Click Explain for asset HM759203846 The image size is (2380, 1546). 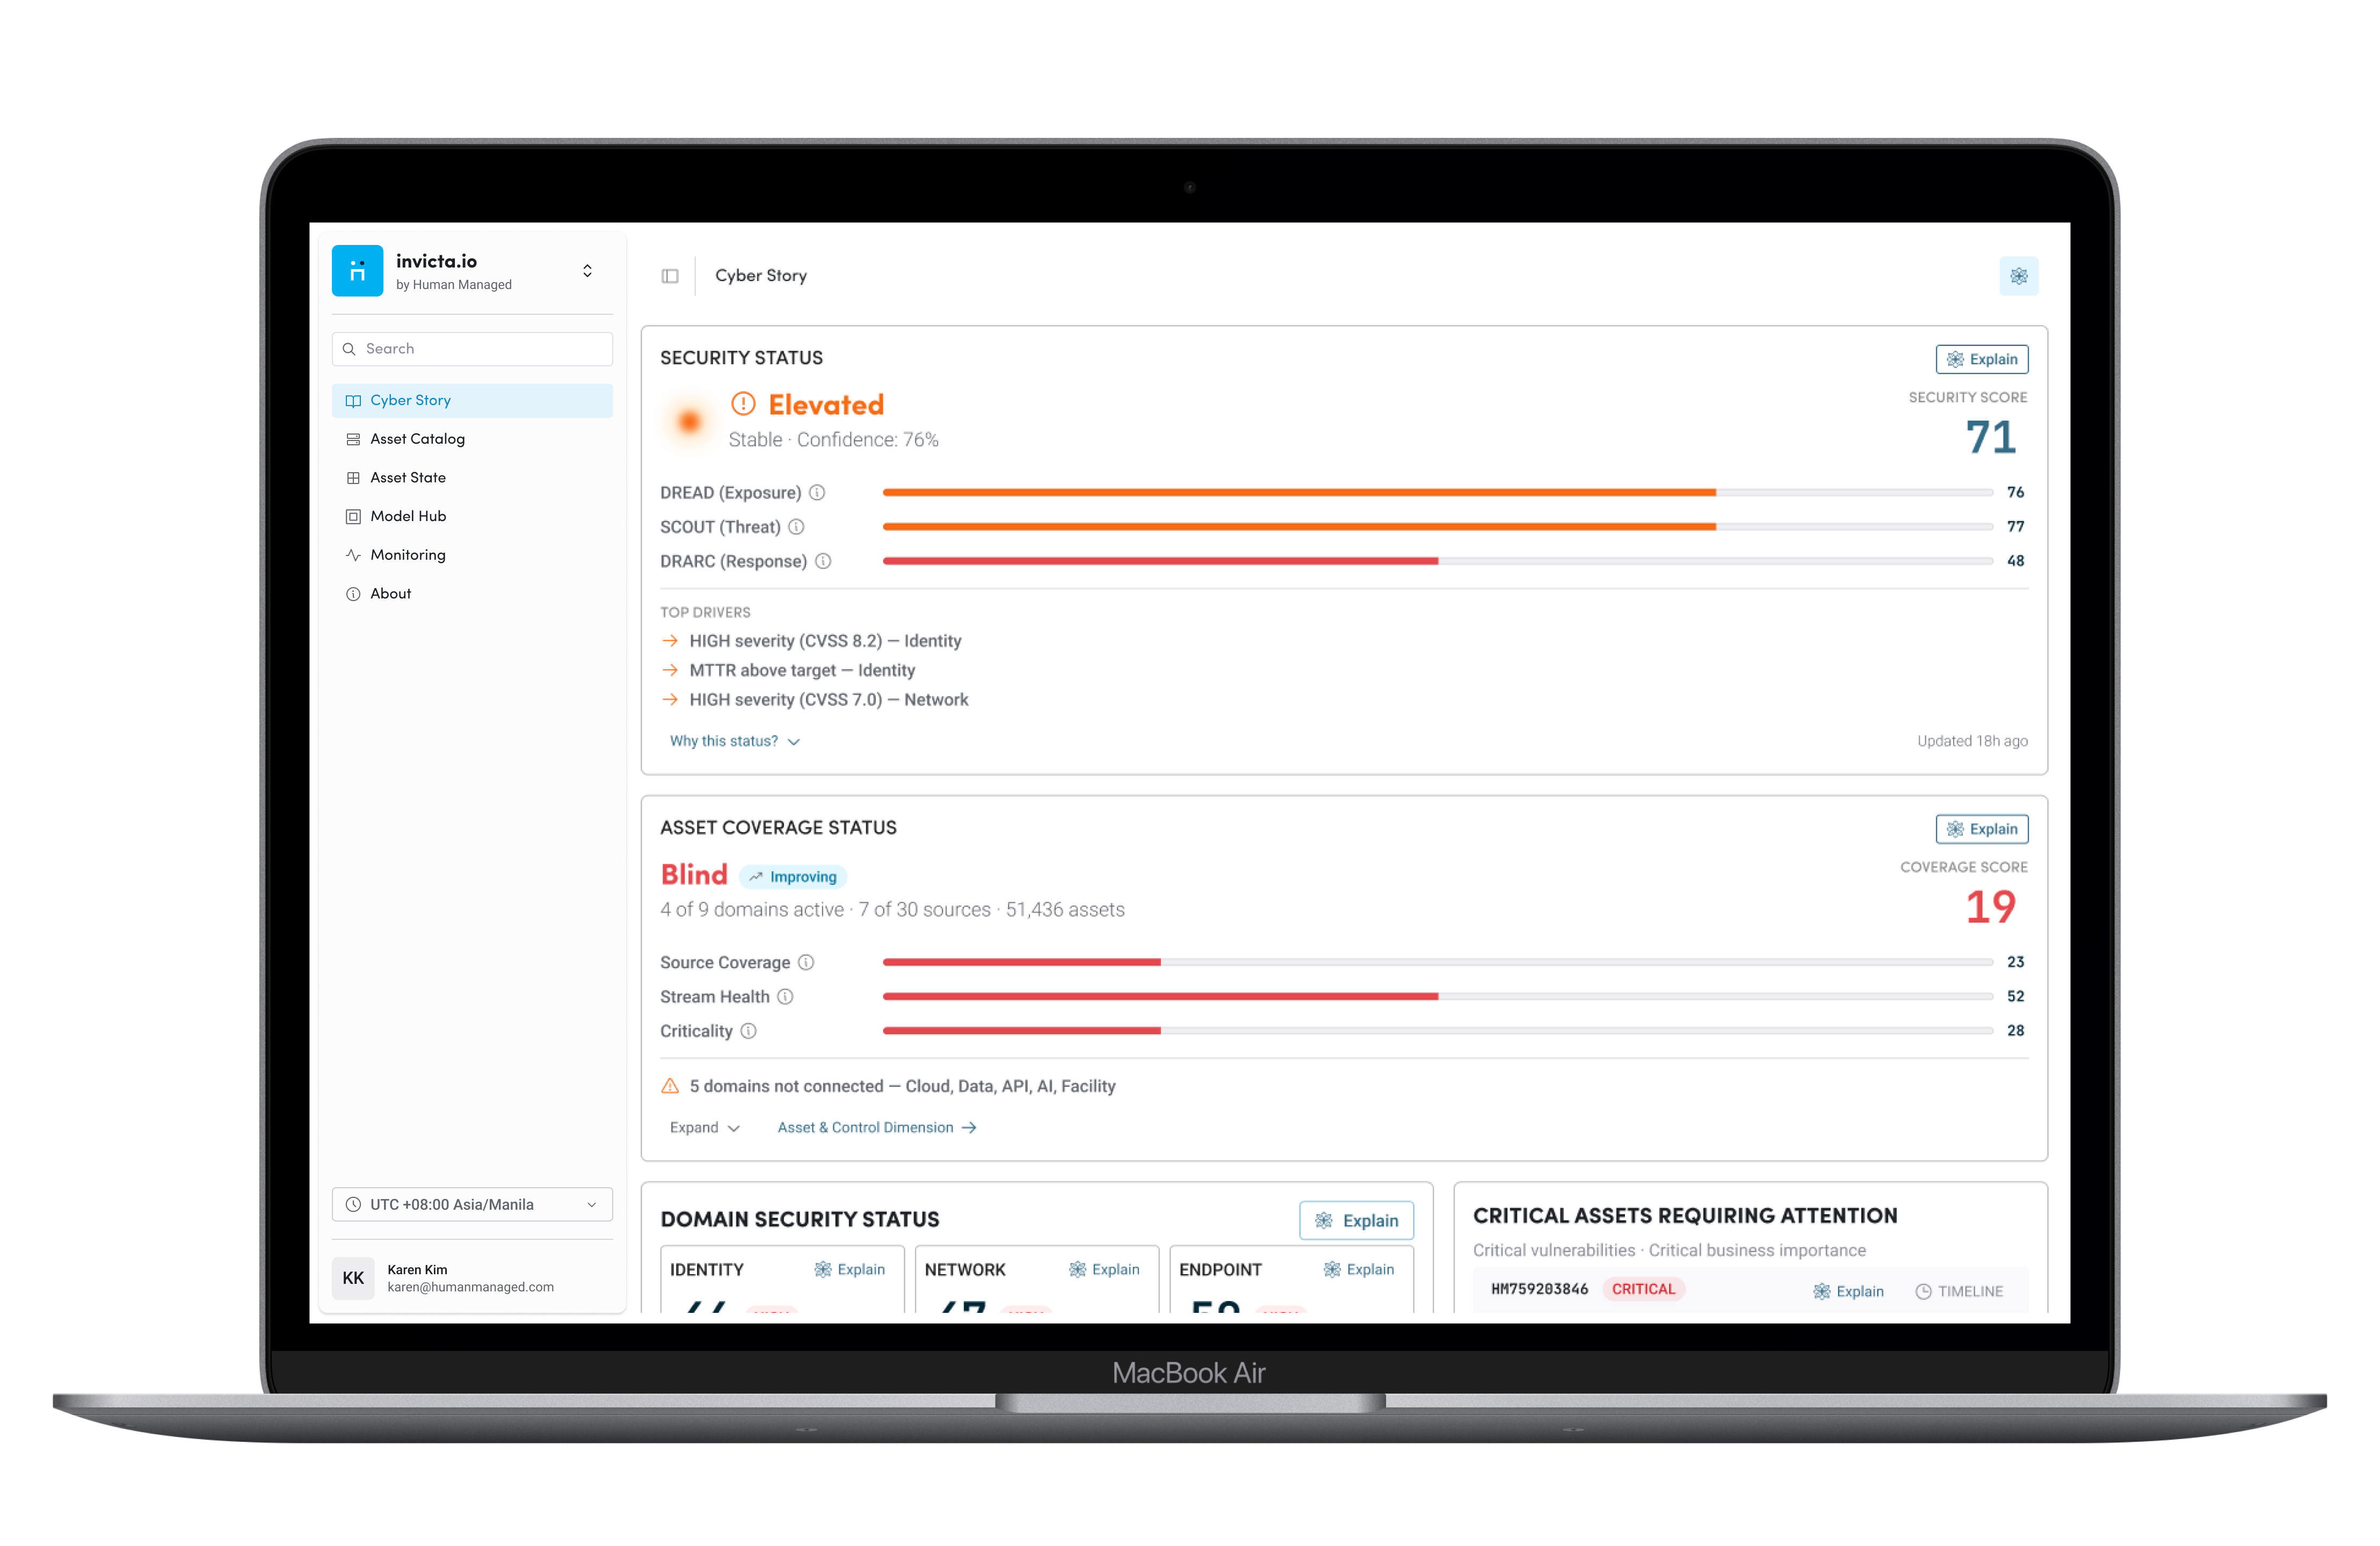(x=1848, y=1292)
